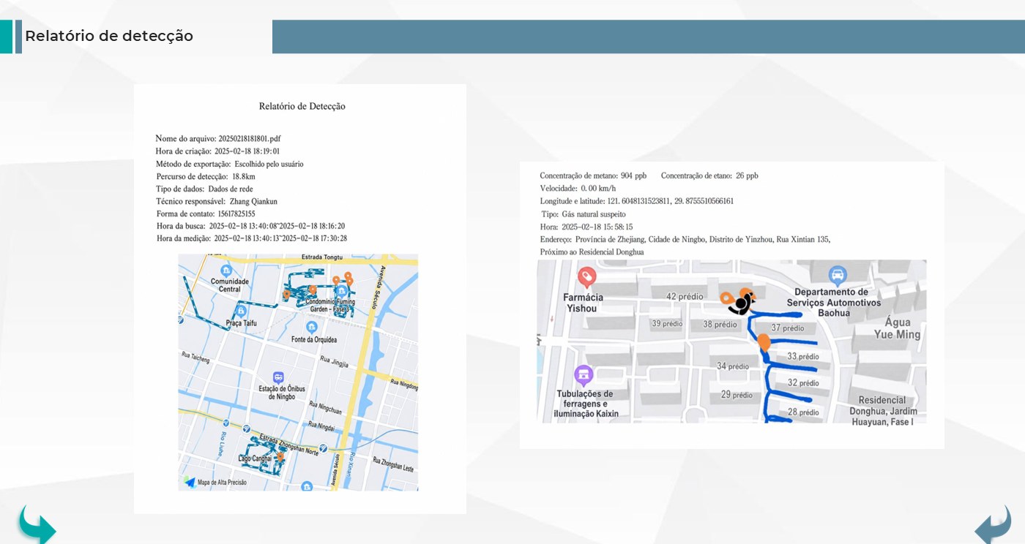Click the red Farmácia Yishou pin icon

click(x=586, y=277)
